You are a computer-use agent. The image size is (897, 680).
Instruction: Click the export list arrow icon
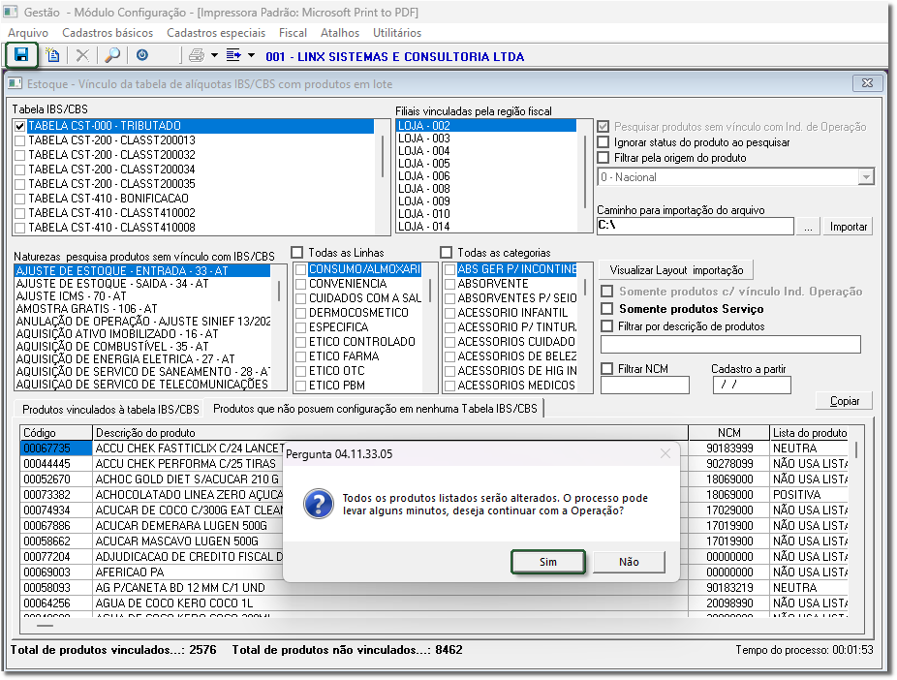pos(233,56)
